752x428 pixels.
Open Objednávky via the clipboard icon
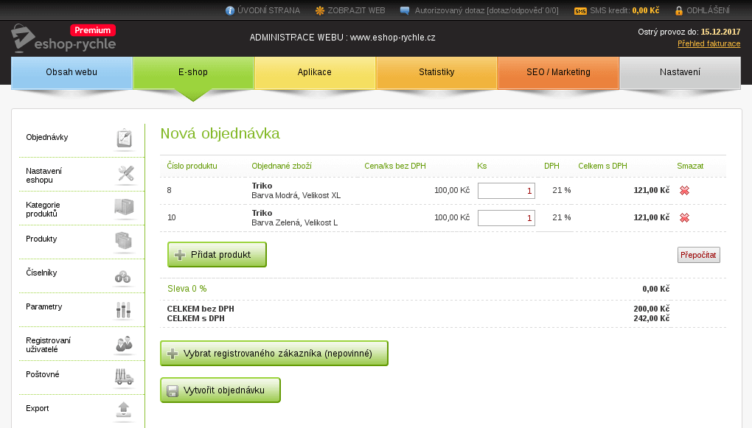click(124, 137)
